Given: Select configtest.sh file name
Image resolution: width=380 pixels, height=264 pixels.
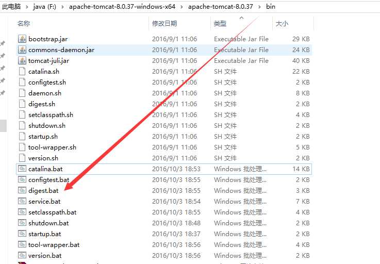Looking at the screenshot, I should click(47, 82).
